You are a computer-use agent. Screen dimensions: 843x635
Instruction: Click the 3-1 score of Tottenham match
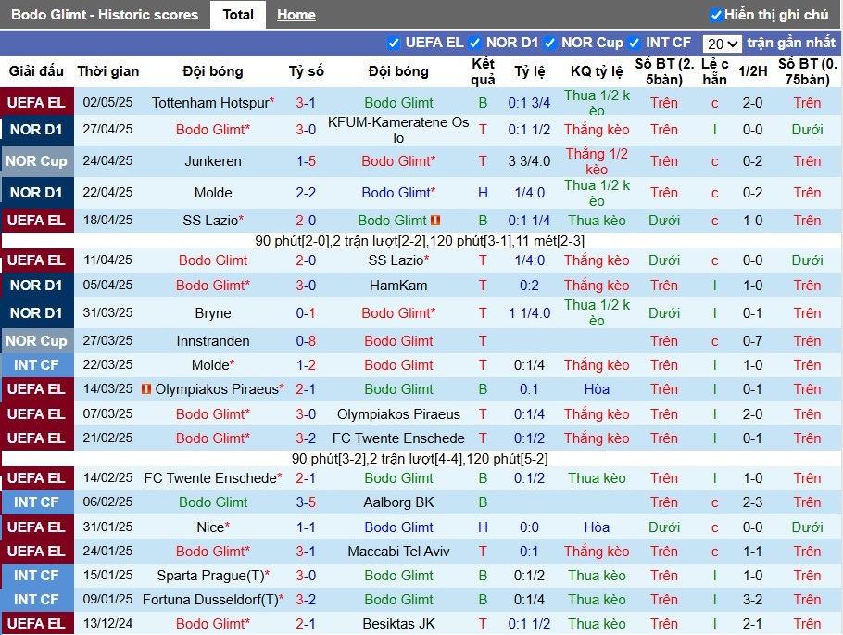pos(306,102)
